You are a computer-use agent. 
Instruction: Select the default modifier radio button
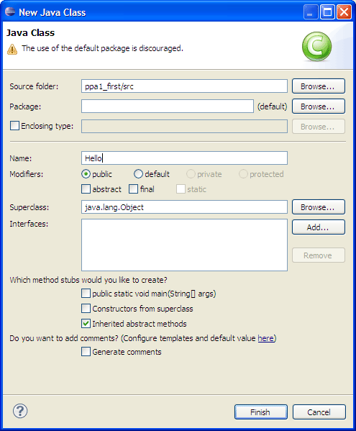pyautogui.click(x=138, y=173)
